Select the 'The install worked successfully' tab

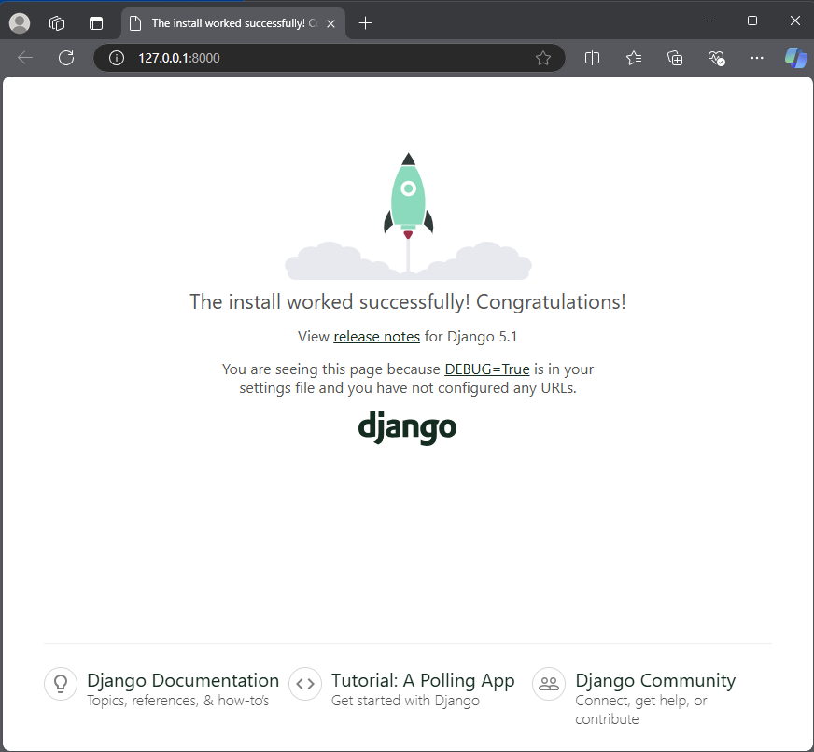(x=233, y=23)
